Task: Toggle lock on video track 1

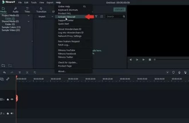Action: [x=8, y=99]
